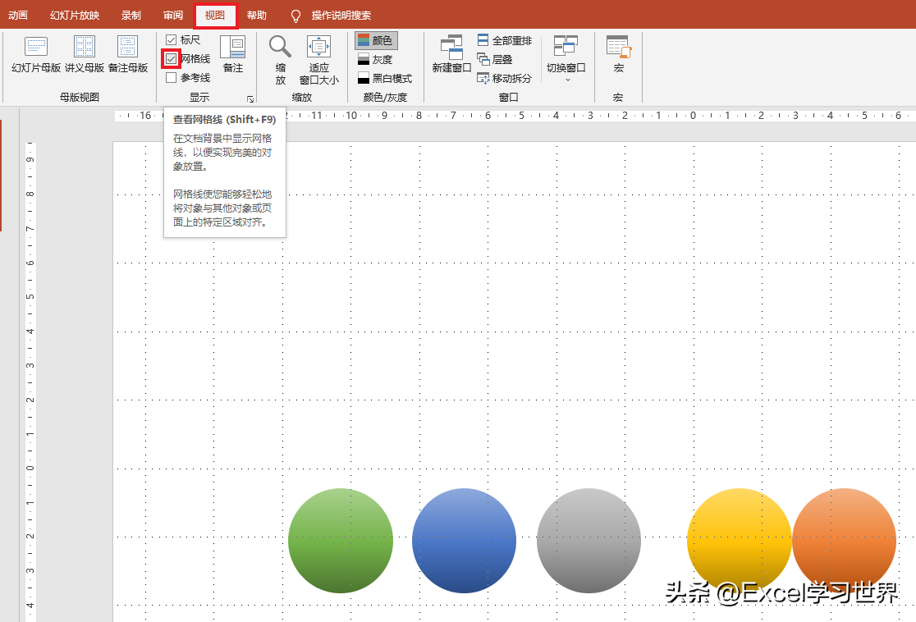The image size is (916, 622).
Task: Click Cascade (层叠) windows button
Action: (495, 59)
